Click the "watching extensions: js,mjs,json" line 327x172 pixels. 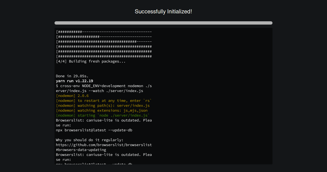point(102,110)
